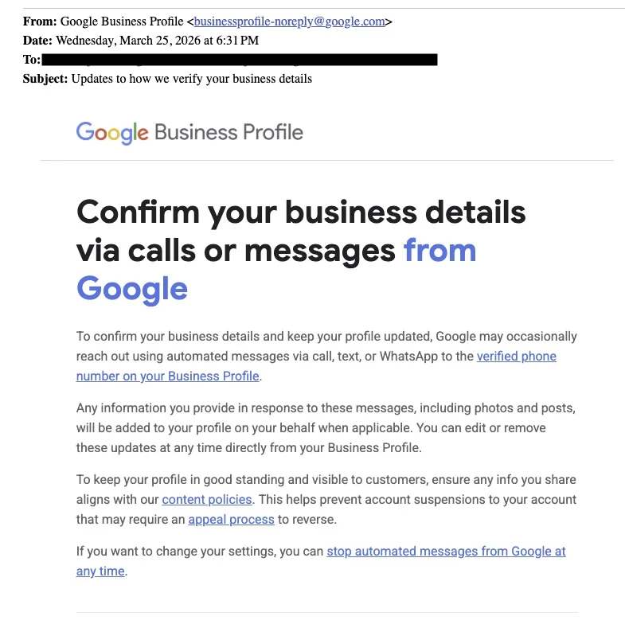Click the multicolor Google logo wordmark
Image resolution: width=625 pixels, height=628 pixels.
pyautogui.click(x=112, y=132)
